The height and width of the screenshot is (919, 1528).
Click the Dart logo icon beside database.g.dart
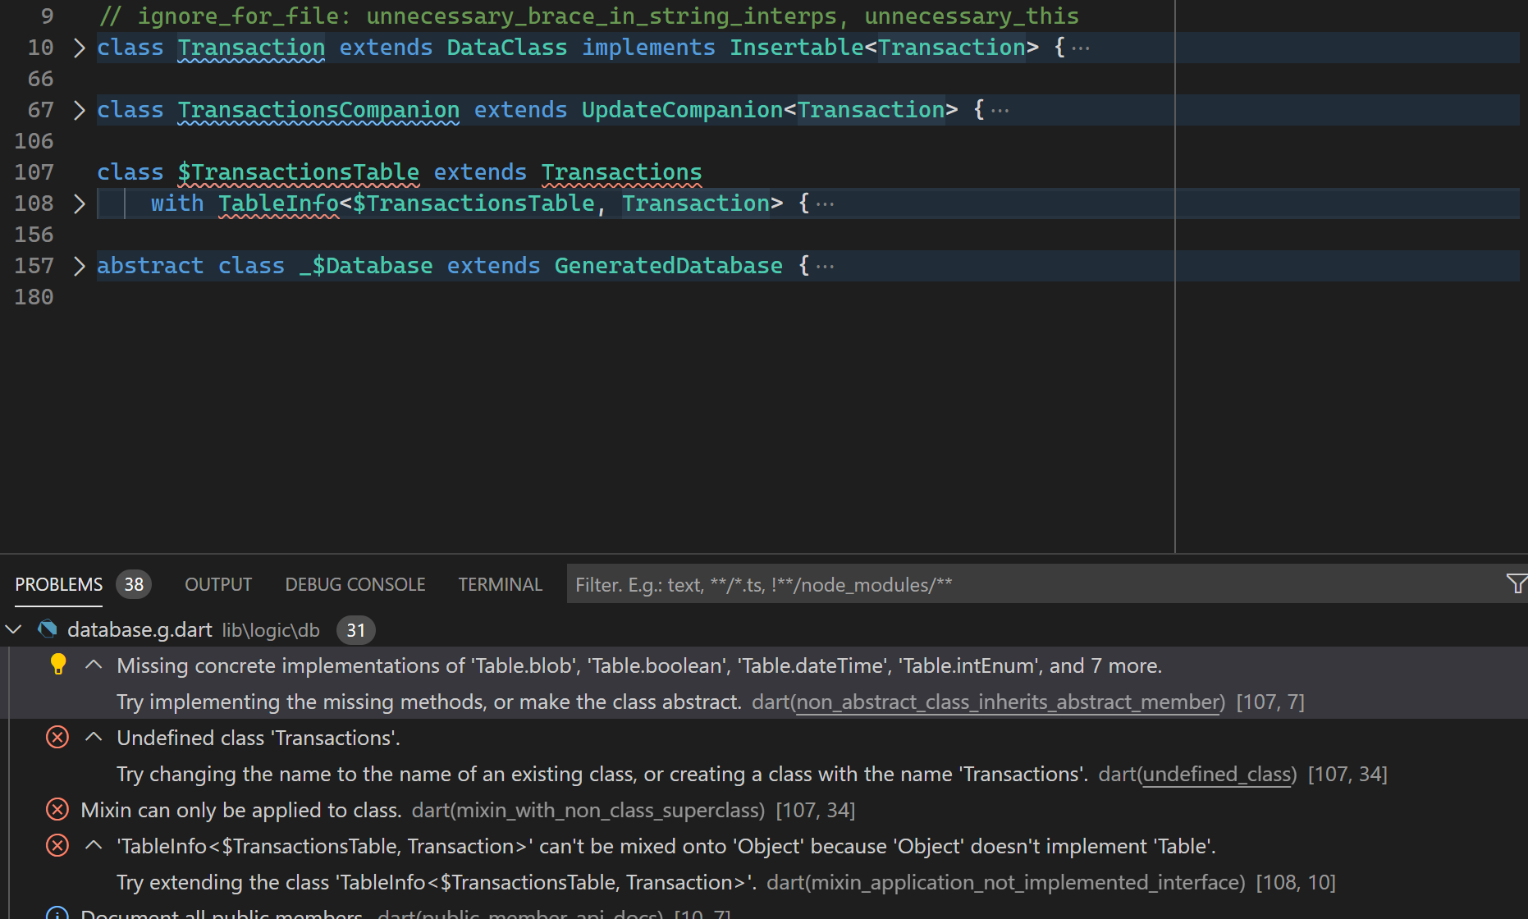pos(48,629)
